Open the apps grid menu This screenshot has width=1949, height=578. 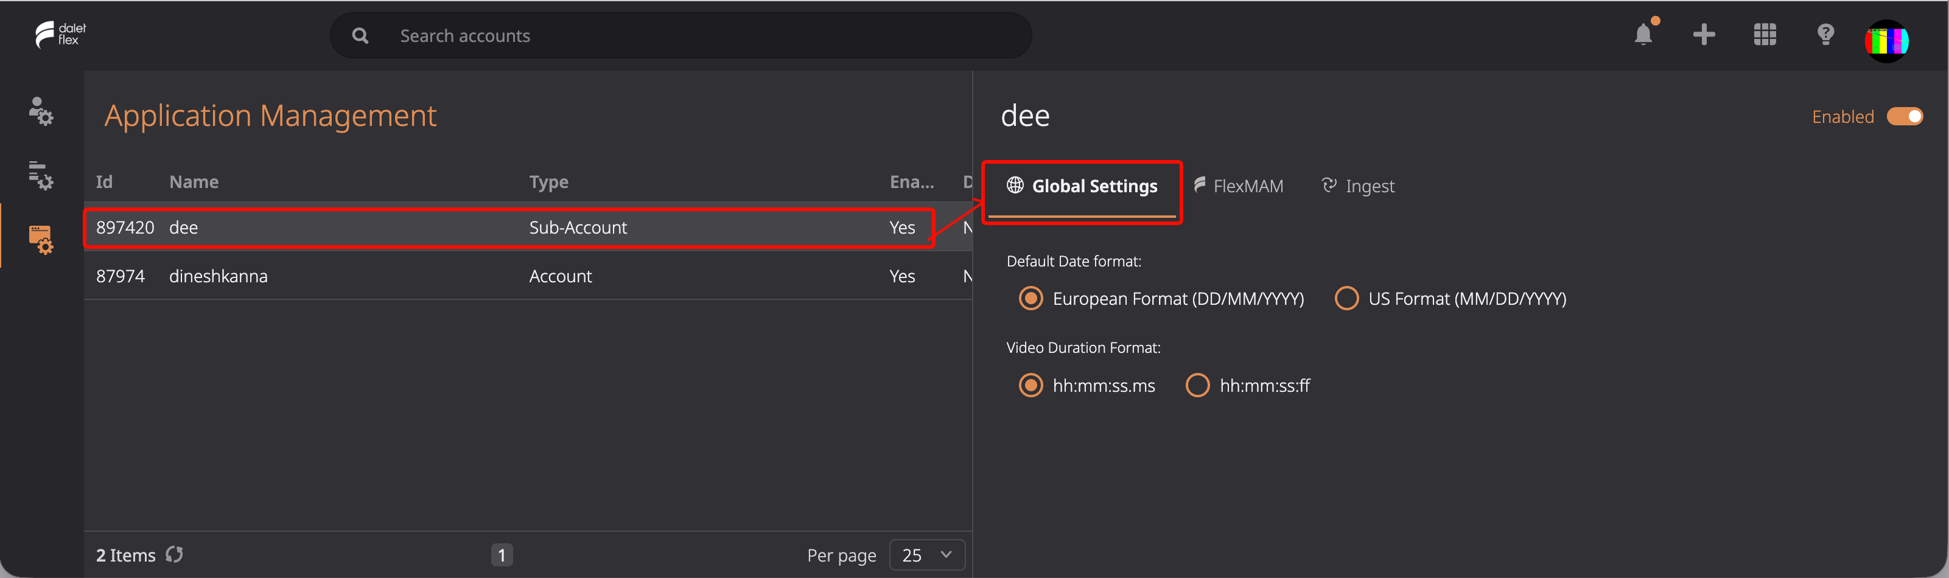coord(1765,34)
